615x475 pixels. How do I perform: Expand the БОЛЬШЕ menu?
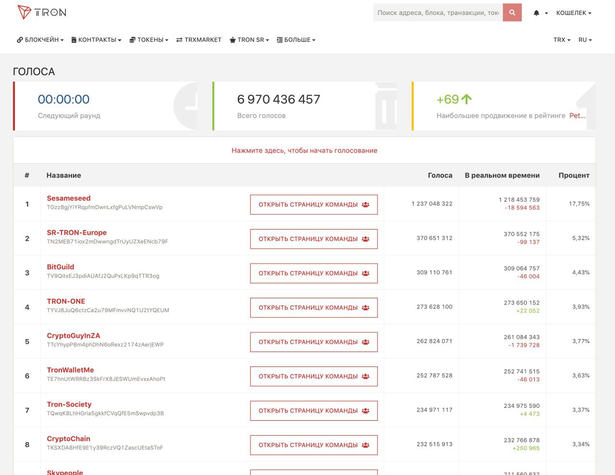(296, 40)
